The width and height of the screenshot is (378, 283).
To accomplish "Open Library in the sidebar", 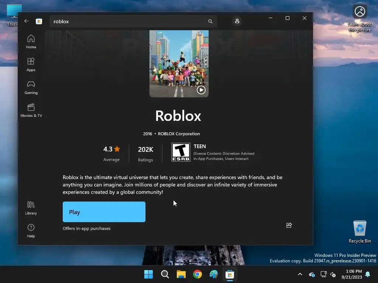I will pyautogui.click(x=31, y=208).
